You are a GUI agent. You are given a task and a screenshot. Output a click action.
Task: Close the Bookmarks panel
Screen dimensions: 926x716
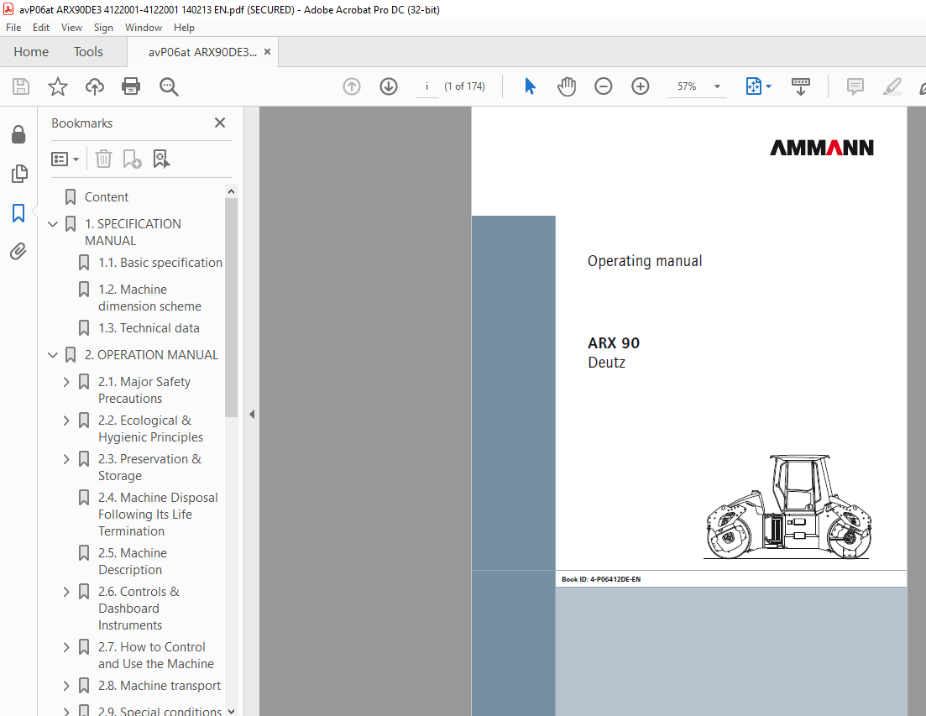220,123
